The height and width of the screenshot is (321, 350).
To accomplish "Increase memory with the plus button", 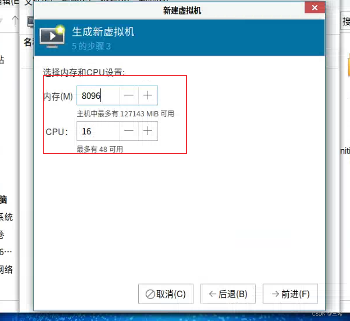I will coord(148,96).
